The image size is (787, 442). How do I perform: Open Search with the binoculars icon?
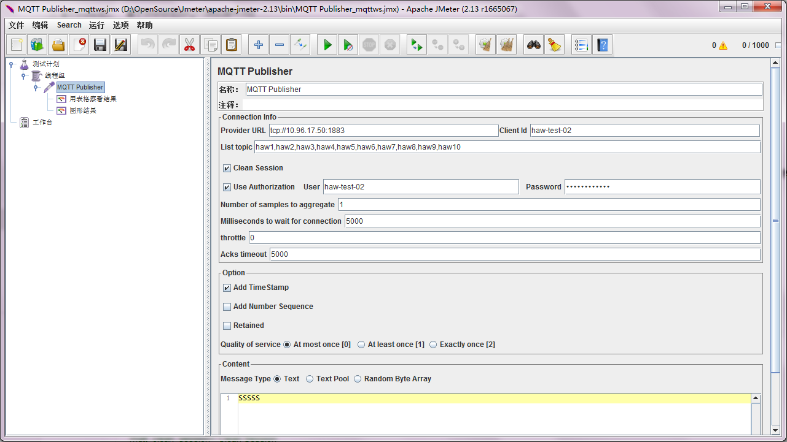[x=534, y=45]
